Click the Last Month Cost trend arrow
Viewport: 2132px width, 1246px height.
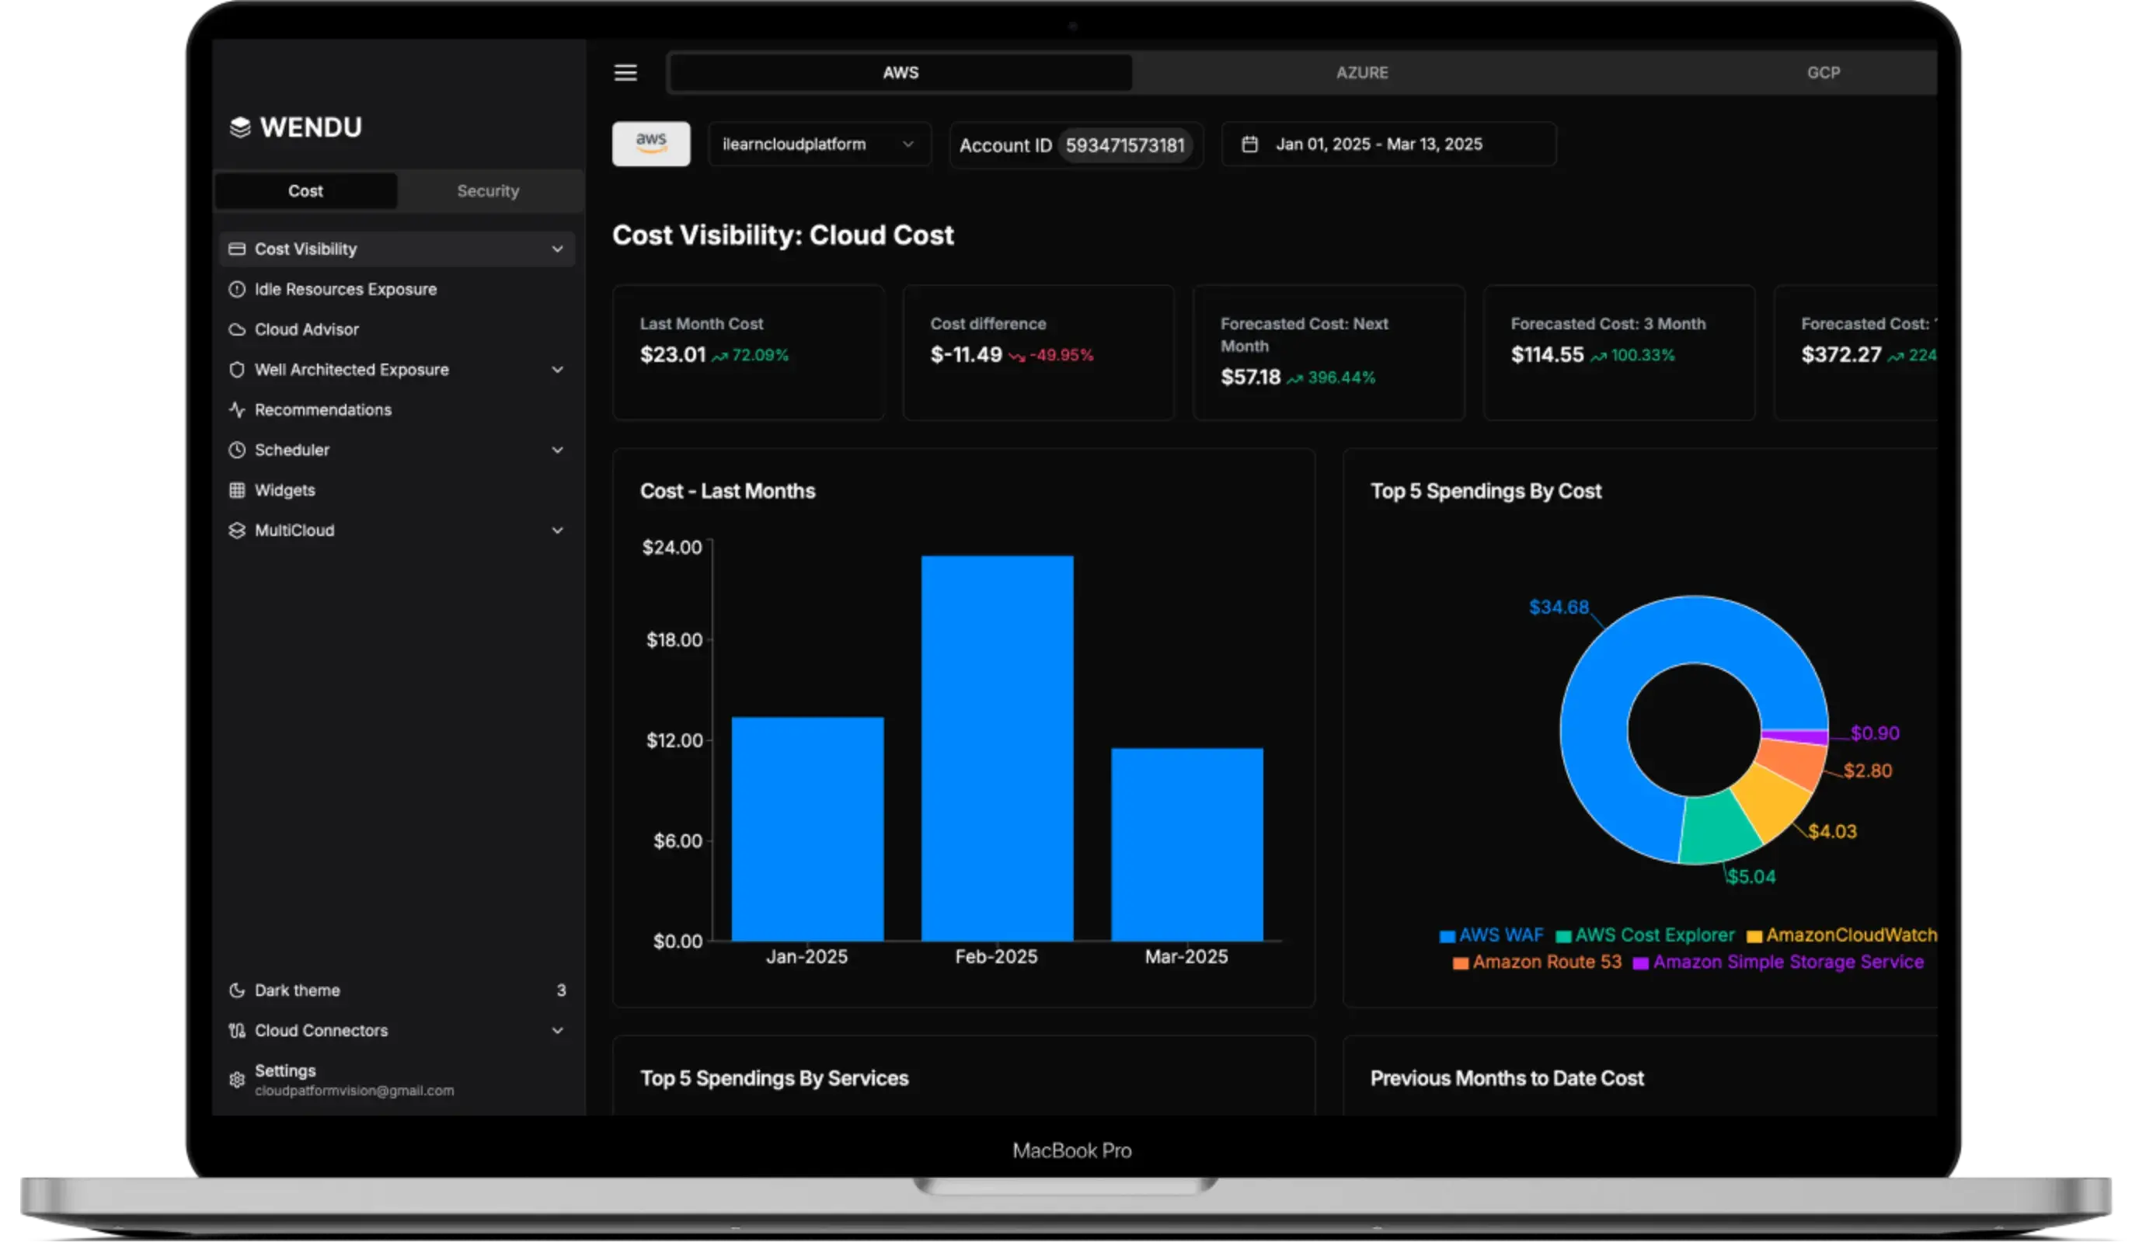click(719, 356)
